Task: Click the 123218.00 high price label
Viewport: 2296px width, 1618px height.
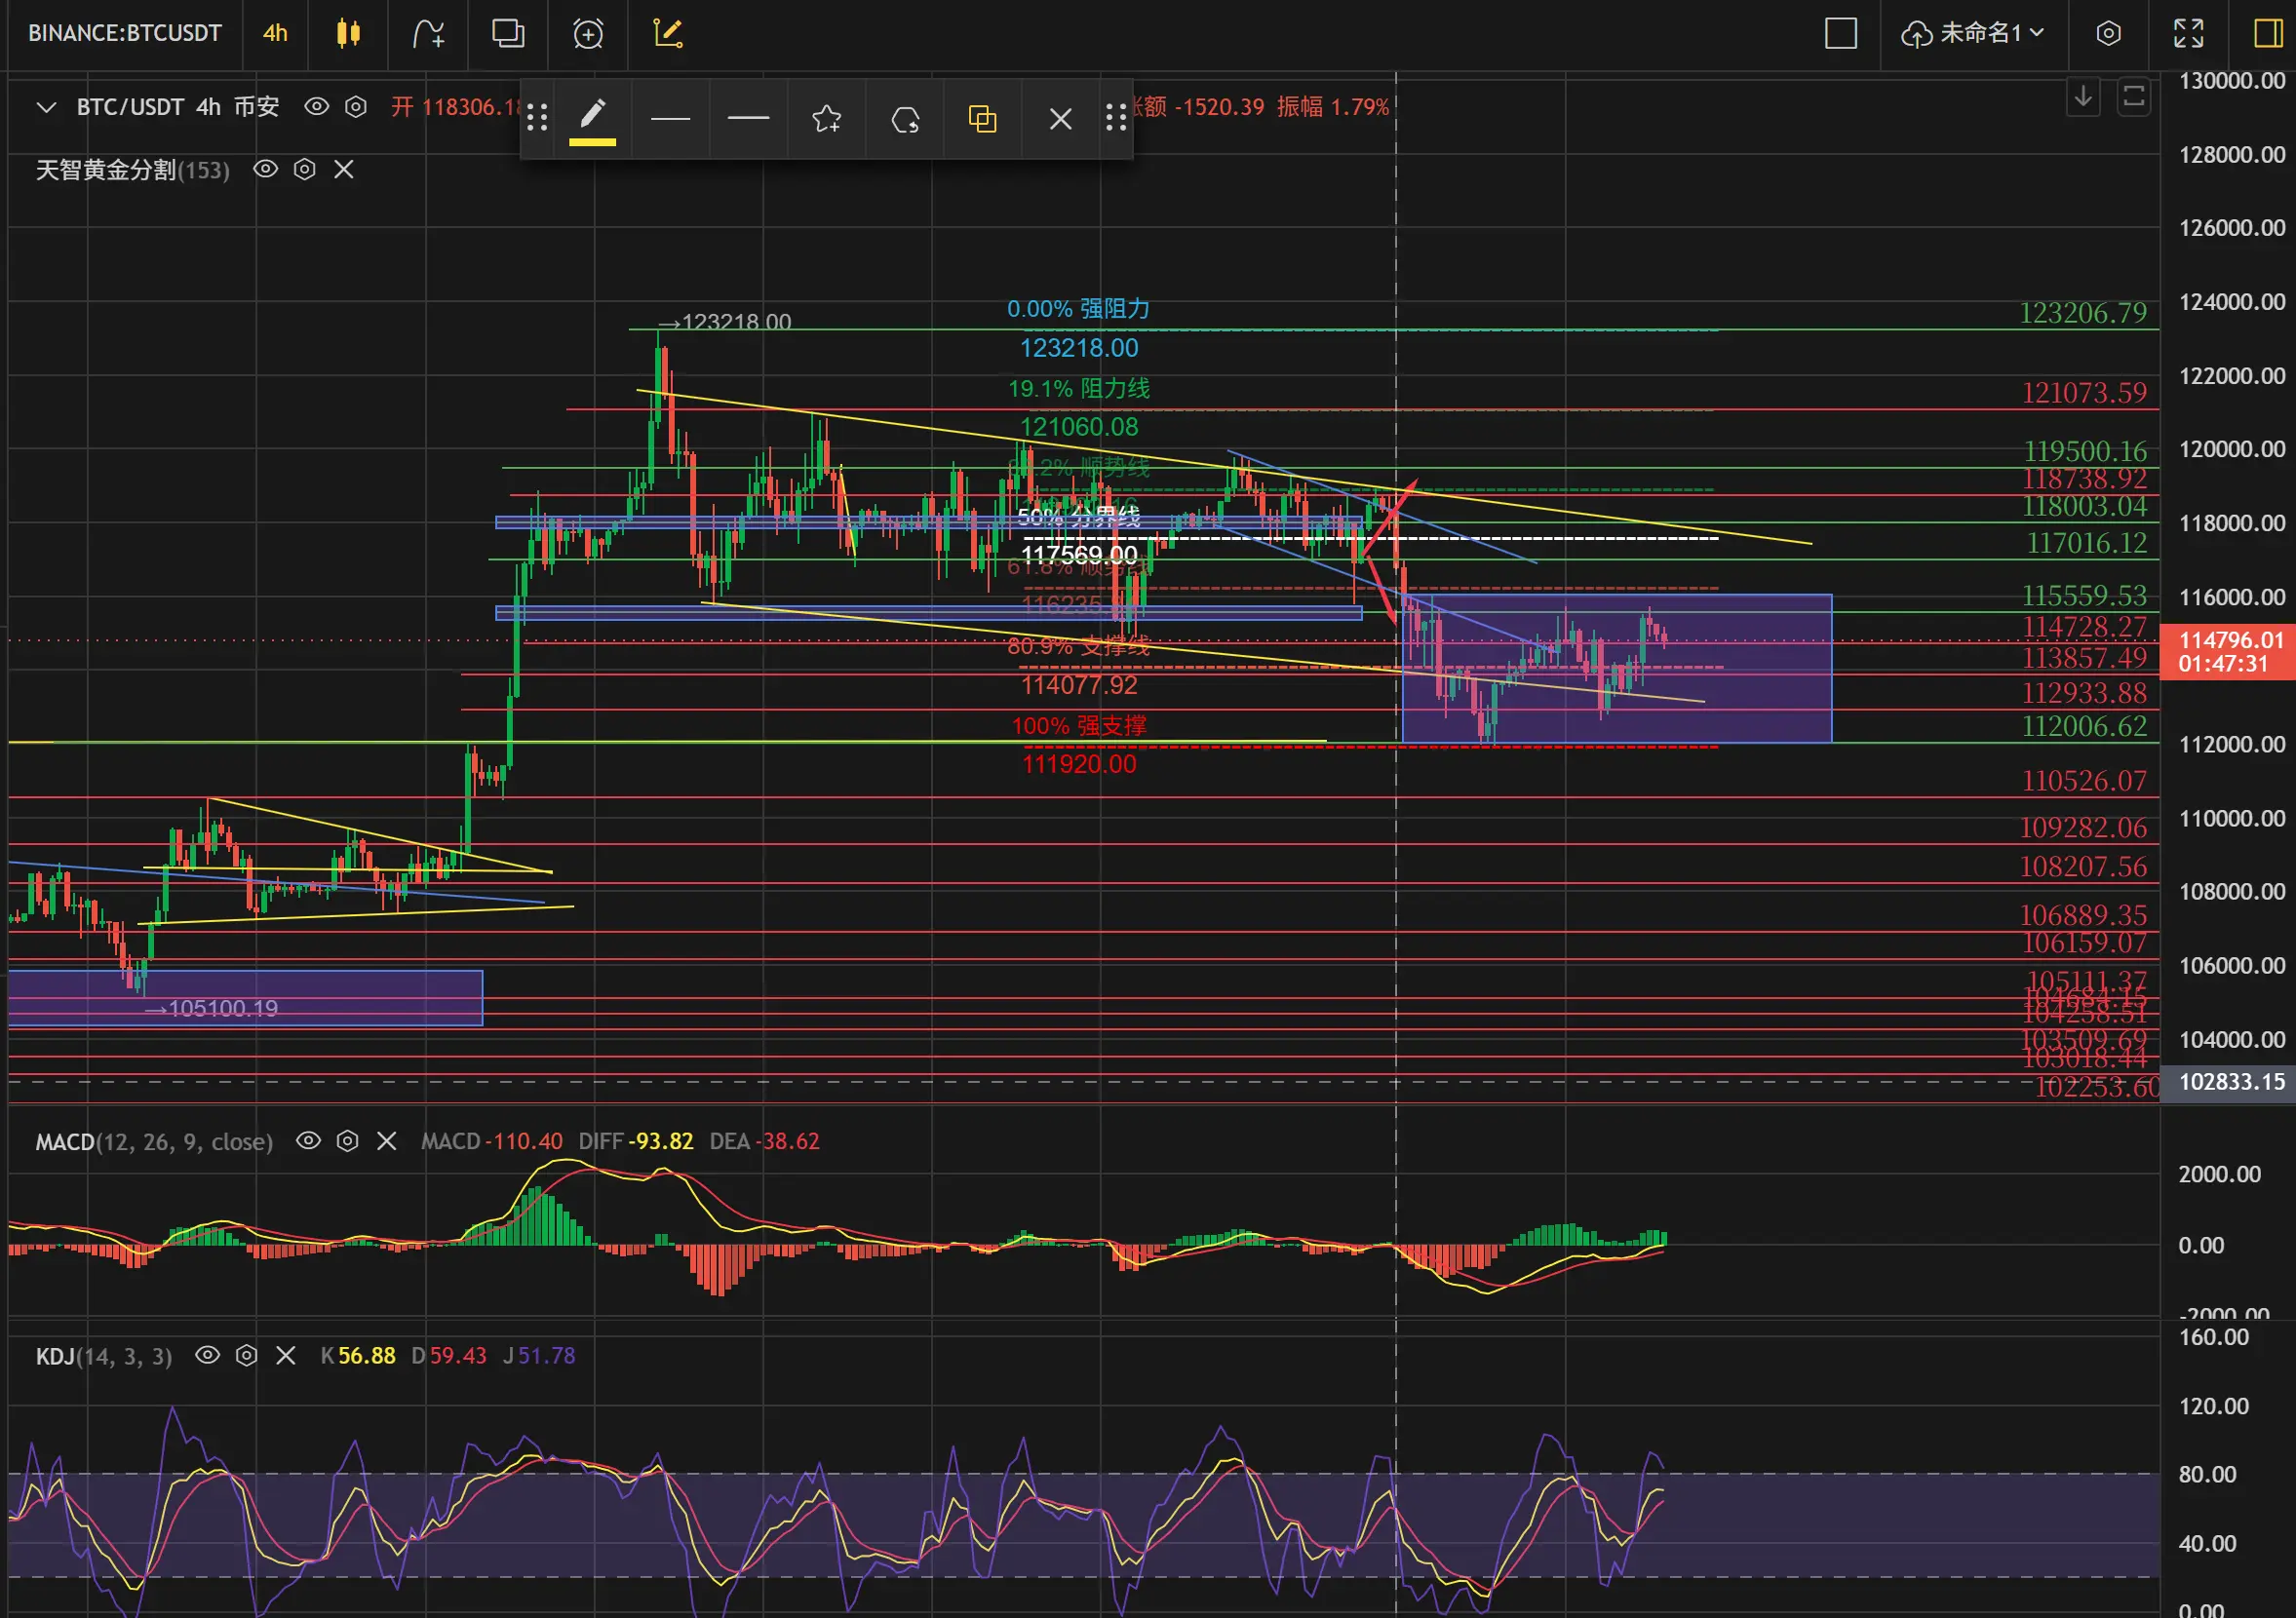Action: [x=726, y=322]
